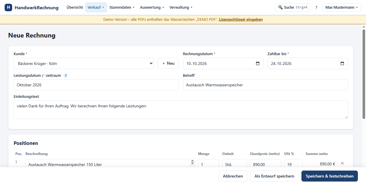This screenshot has height=185, width=366.
Task: Open the Auswertung dropdown menu
Action: (x=152, y=8)
